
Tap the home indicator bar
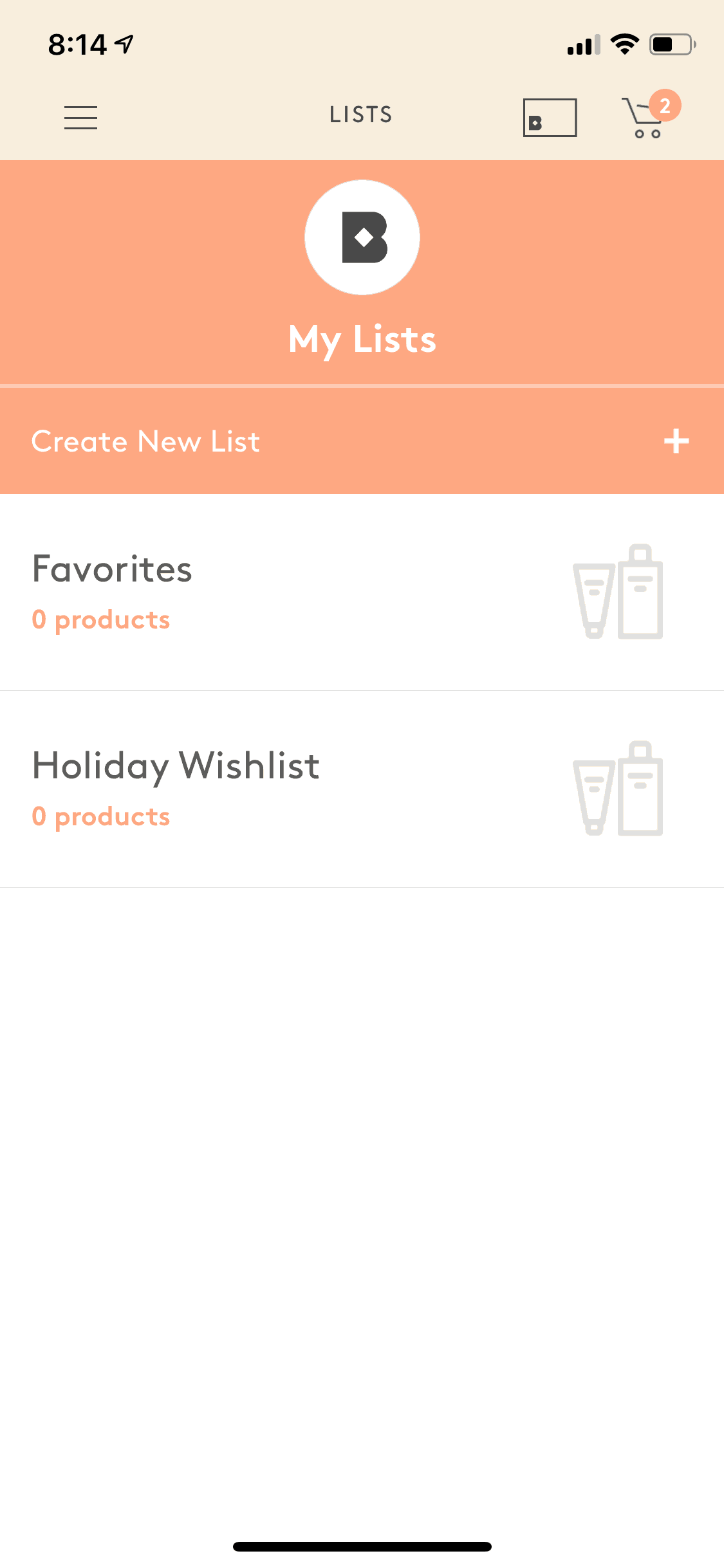point(362,1546)
